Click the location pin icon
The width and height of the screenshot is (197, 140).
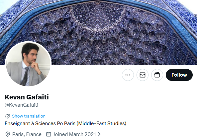(x=8, y=134)
